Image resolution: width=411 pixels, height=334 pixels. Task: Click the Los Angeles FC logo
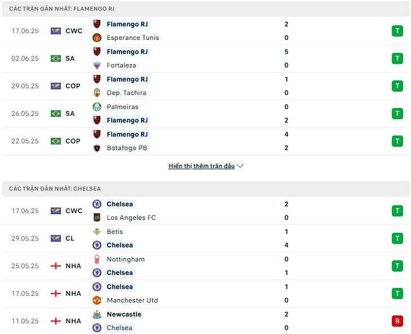97,218
